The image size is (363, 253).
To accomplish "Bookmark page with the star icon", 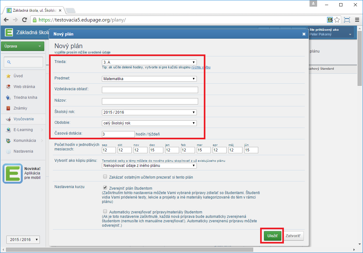I will point(337,20).
